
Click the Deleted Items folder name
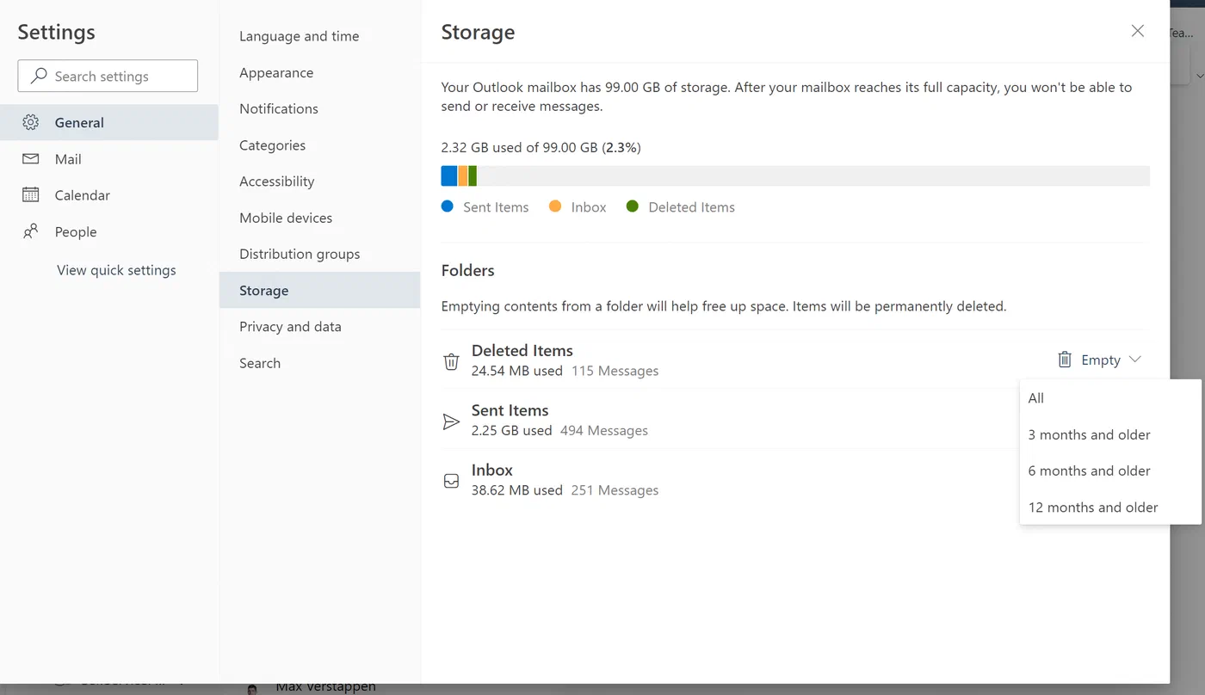pyautogui.click(x=522, y=350)
